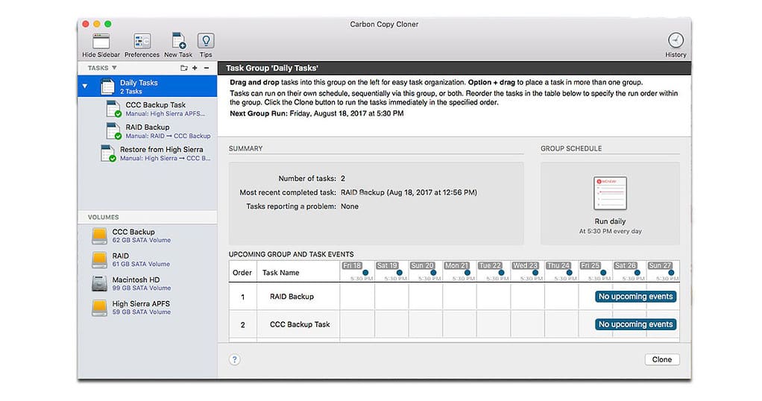This screenshot has width=762, height=401.
Task: Click the Hide Sidebar toolbar icon
Action: click(x=100, y=42)
